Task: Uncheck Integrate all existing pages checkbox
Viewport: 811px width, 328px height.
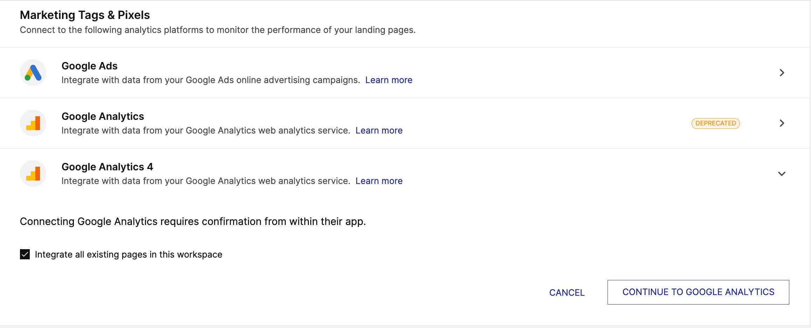Action: [x=25, y=254]
